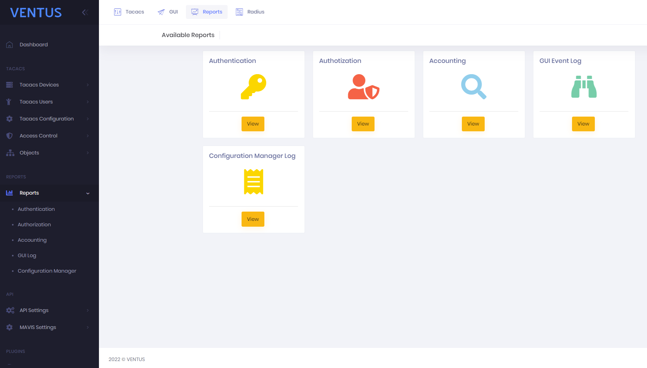Click the Tacacs tab sliders icon

coord(117,12)
